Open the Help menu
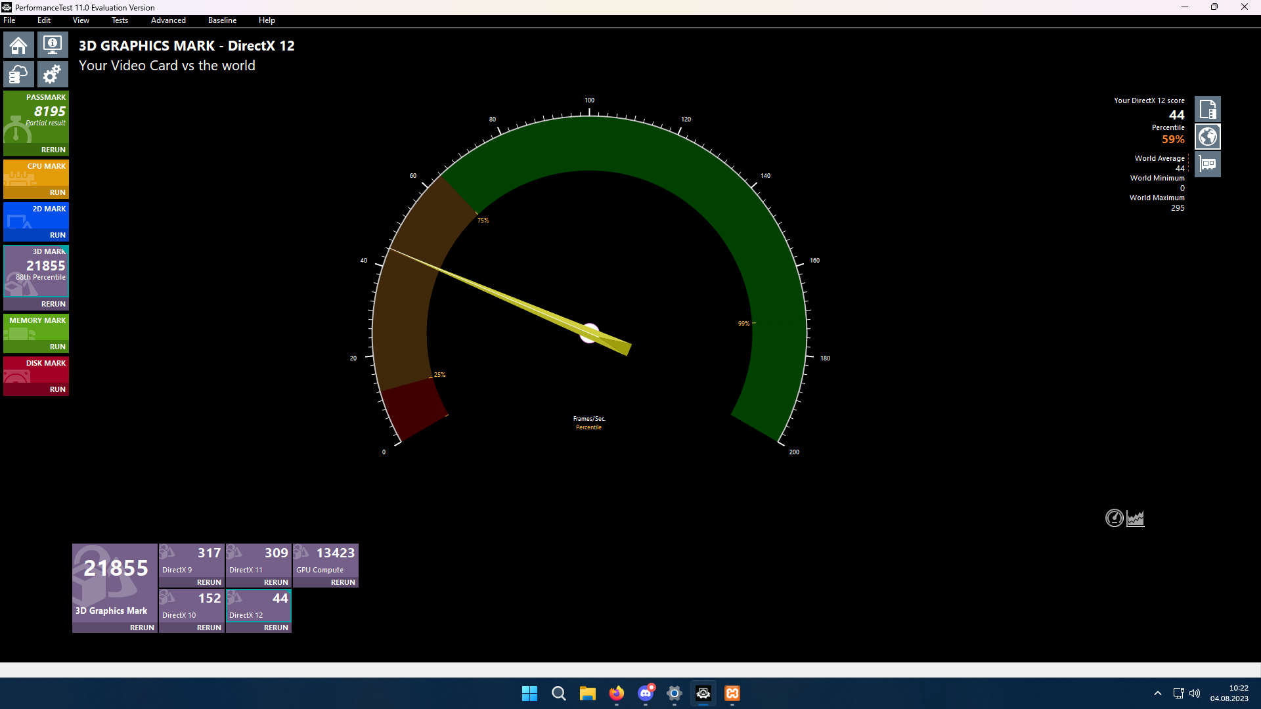Screen dimensions: 1261x709 pos(267,20)
